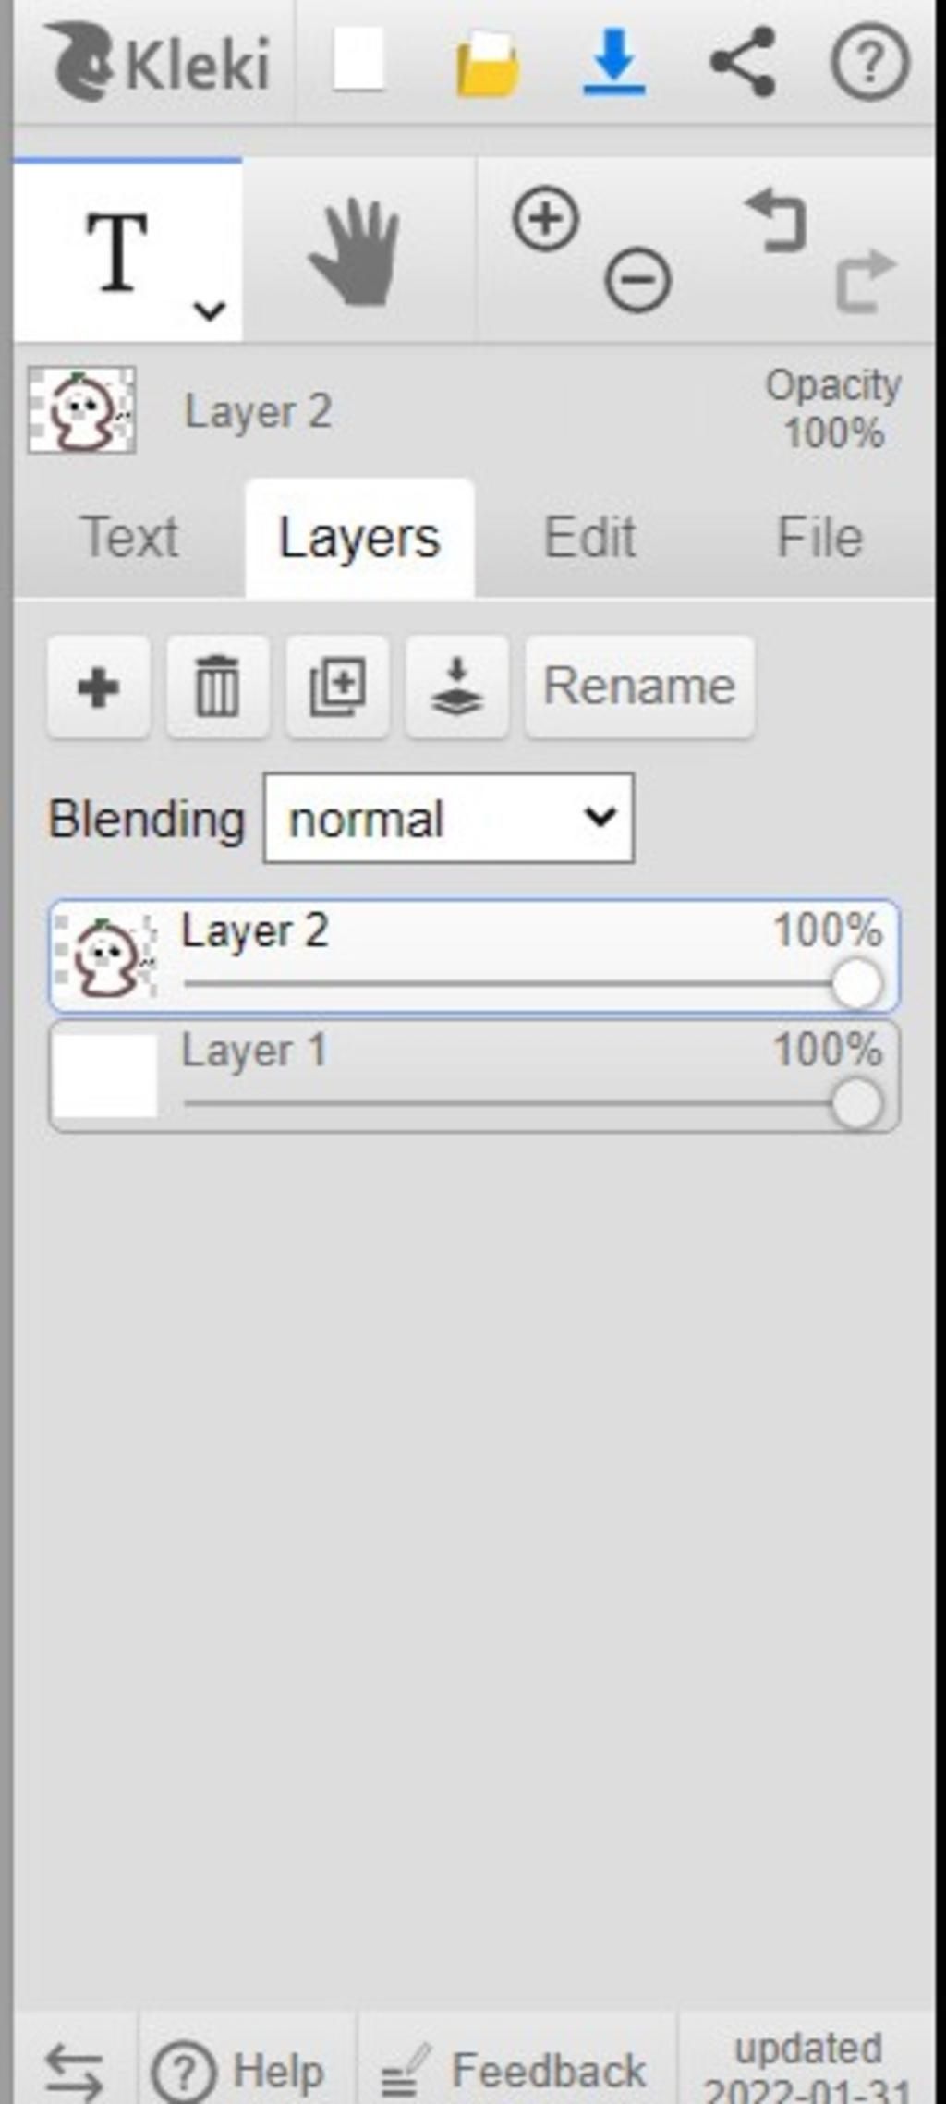946x2104 pixels.
Task: Click the share icon
Action: pyautogui.click(x=742, y=63)
